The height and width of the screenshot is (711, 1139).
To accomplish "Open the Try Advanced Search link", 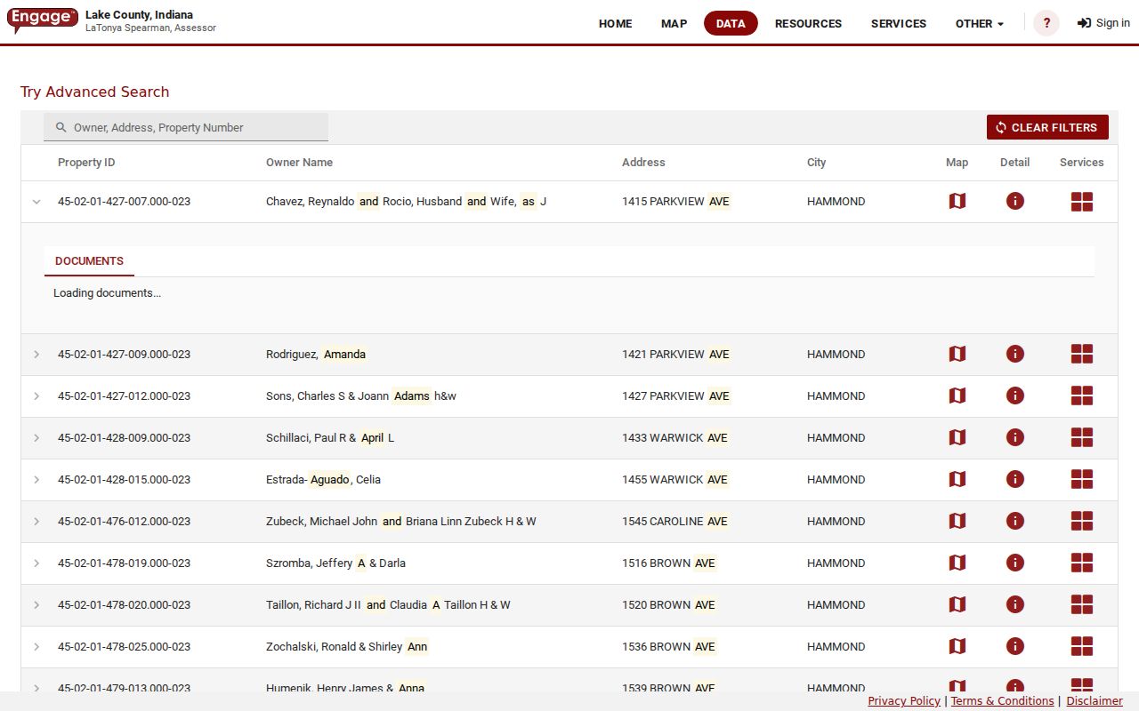I will tap(94, 92).
